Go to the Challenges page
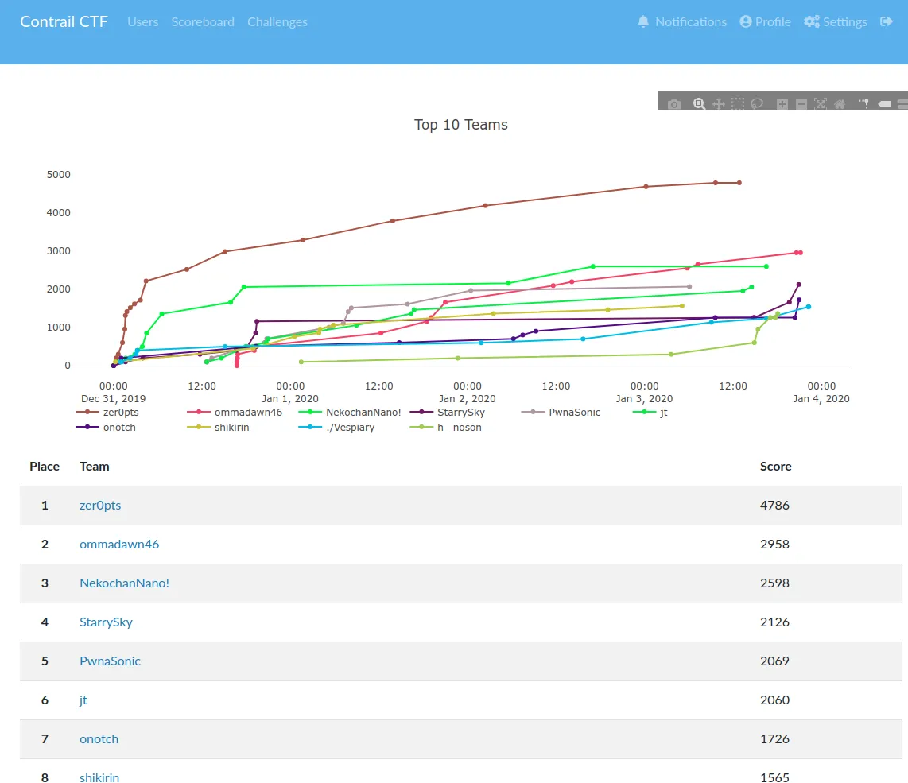The height and width of the screenshot is (783, 908). tap(277, 22)
